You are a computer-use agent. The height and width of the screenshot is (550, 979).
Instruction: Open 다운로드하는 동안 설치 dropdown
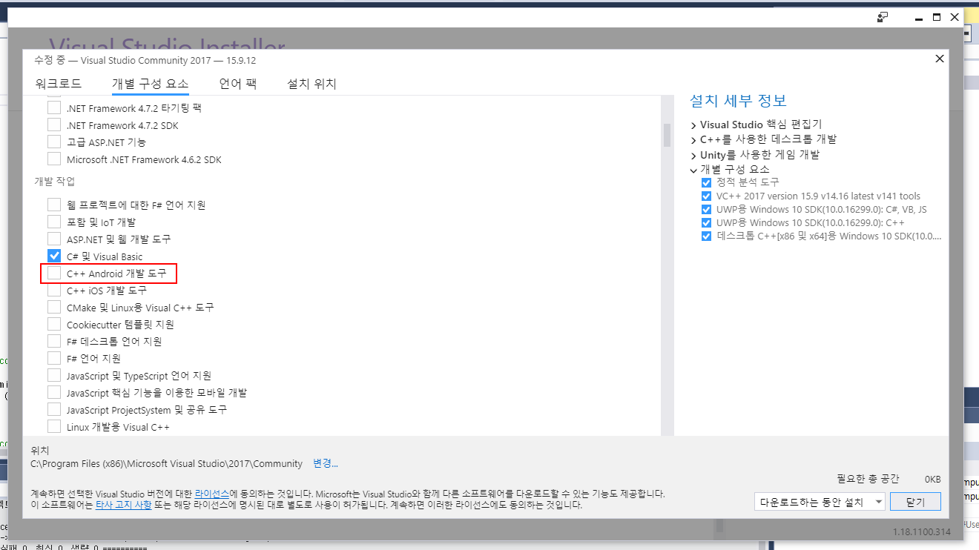[x=820, y=502]
